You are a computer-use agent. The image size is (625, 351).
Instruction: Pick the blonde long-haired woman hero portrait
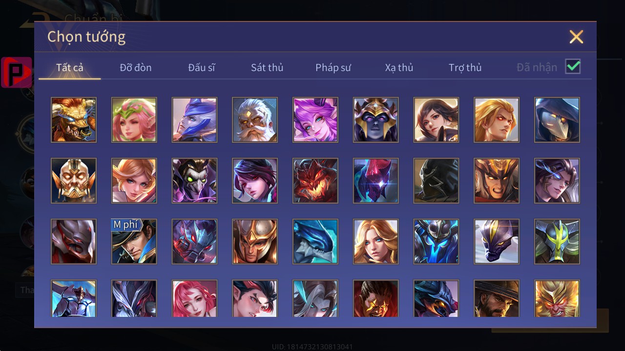click(x=376, y=242)
